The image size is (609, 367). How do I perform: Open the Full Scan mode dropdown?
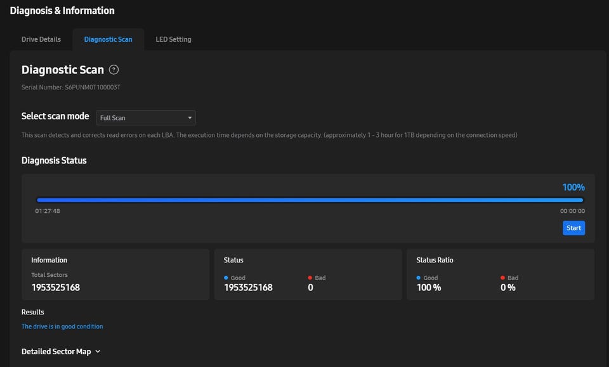click(146, 118)
